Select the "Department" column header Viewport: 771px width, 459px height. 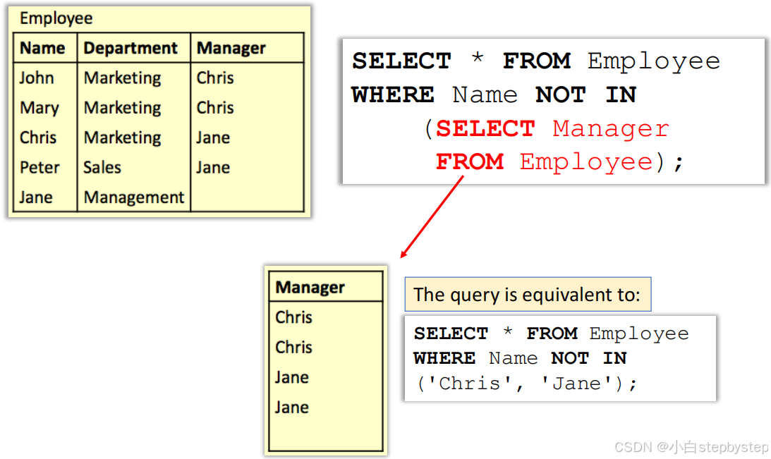click(x=130, y=48)
